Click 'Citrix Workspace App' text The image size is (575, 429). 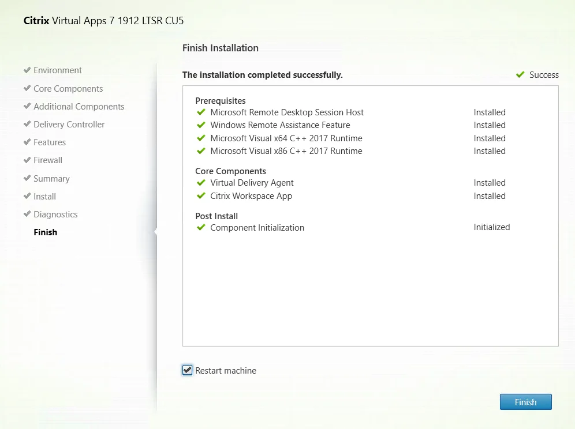tap(251, 196)
